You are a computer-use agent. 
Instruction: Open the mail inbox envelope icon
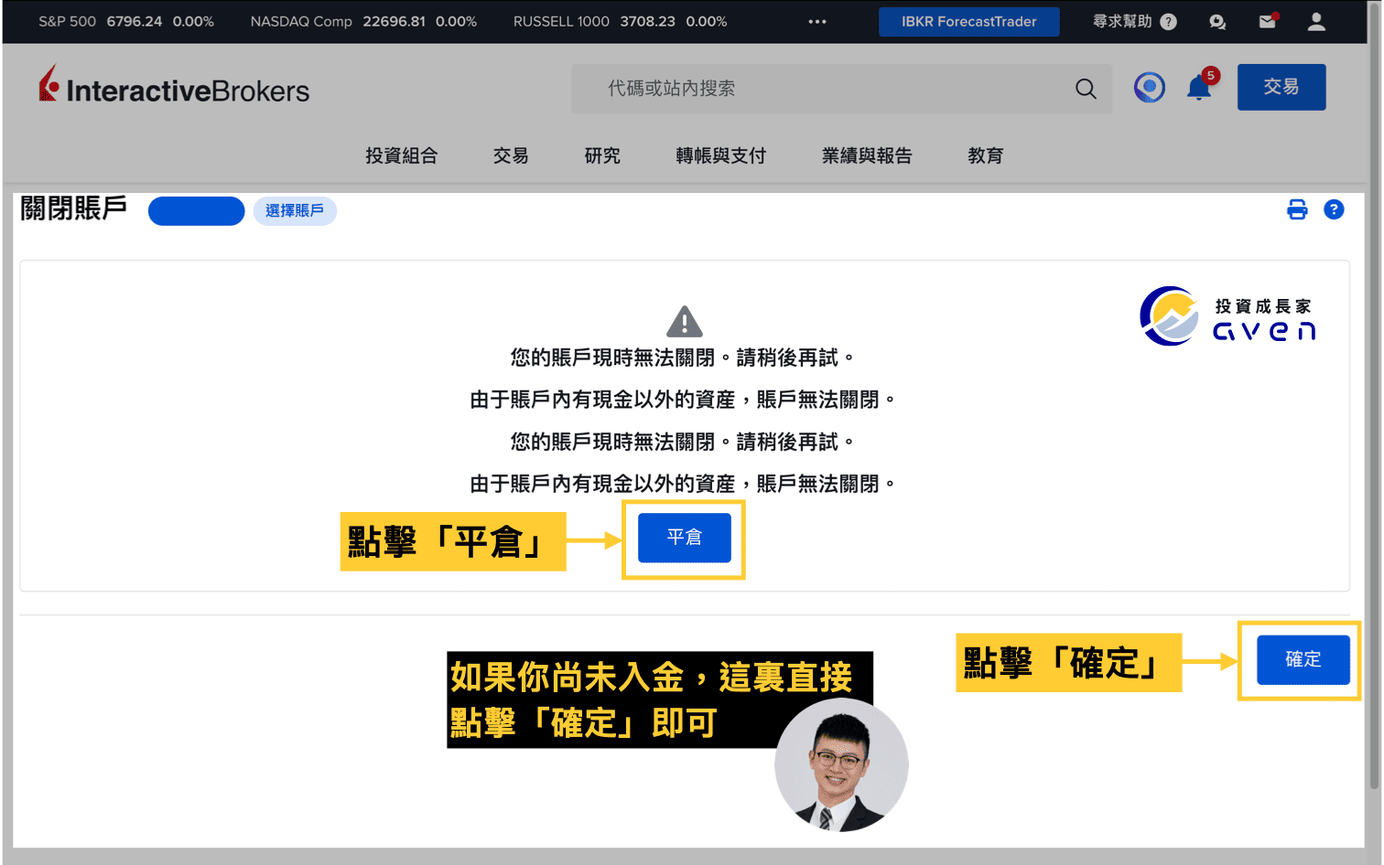click(x=1267, y=20)
